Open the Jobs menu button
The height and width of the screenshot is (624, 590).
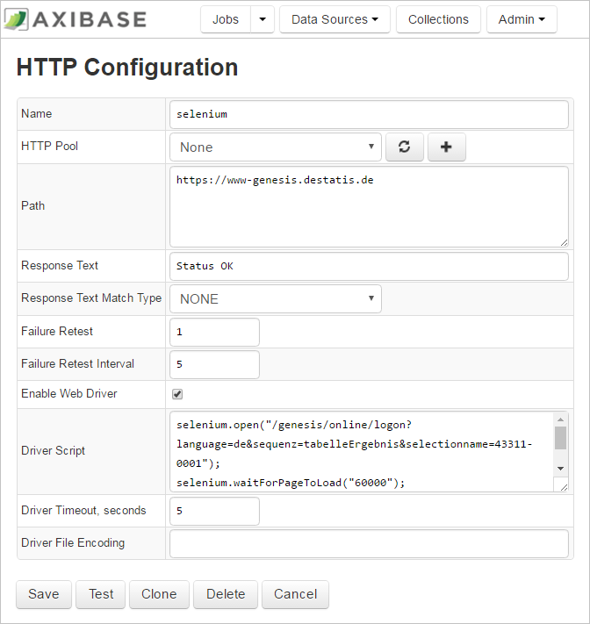point(226,19)
